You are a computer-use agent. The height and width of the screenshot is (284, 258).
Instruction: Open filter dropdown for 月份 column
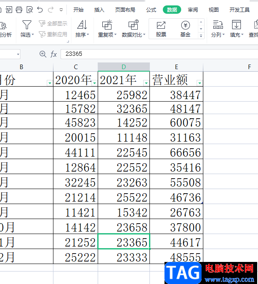click(50, 83)
